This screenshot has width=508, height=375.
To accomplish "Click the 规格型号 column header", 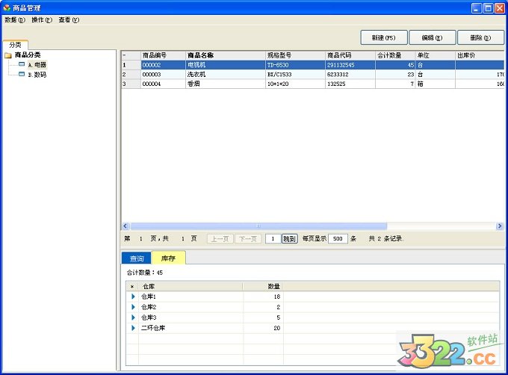I will tap(295, 55).
